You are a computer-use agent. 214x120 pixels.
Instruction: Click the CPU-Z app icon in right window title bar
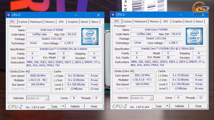113,15
